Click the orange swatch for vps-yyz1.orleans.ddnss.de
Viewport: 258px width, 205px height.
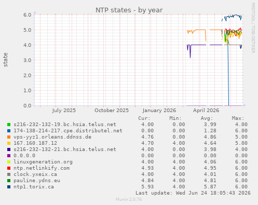click(9, 137)
